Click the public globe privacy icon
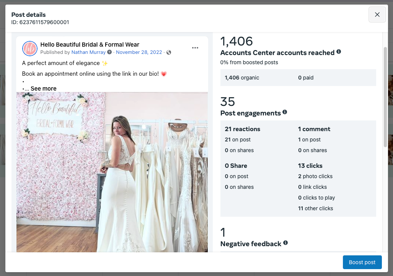393x276 pixels. tap(169, 52)
